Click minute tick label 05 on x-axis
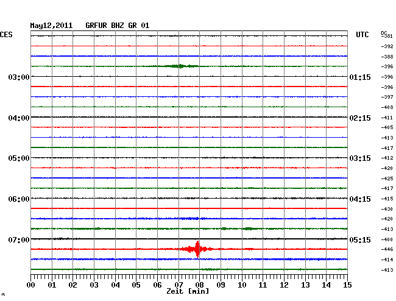The image size is (396, 301). point(136,285)
